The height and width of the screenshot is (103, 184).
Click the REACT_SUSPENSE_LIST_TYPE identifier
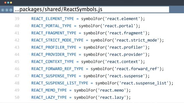60,83
